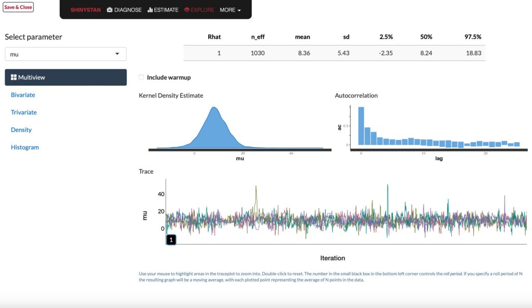Viewport: 532px width, 308px height.
Task: Open the Histogram view
Action: tap(25, 147)
